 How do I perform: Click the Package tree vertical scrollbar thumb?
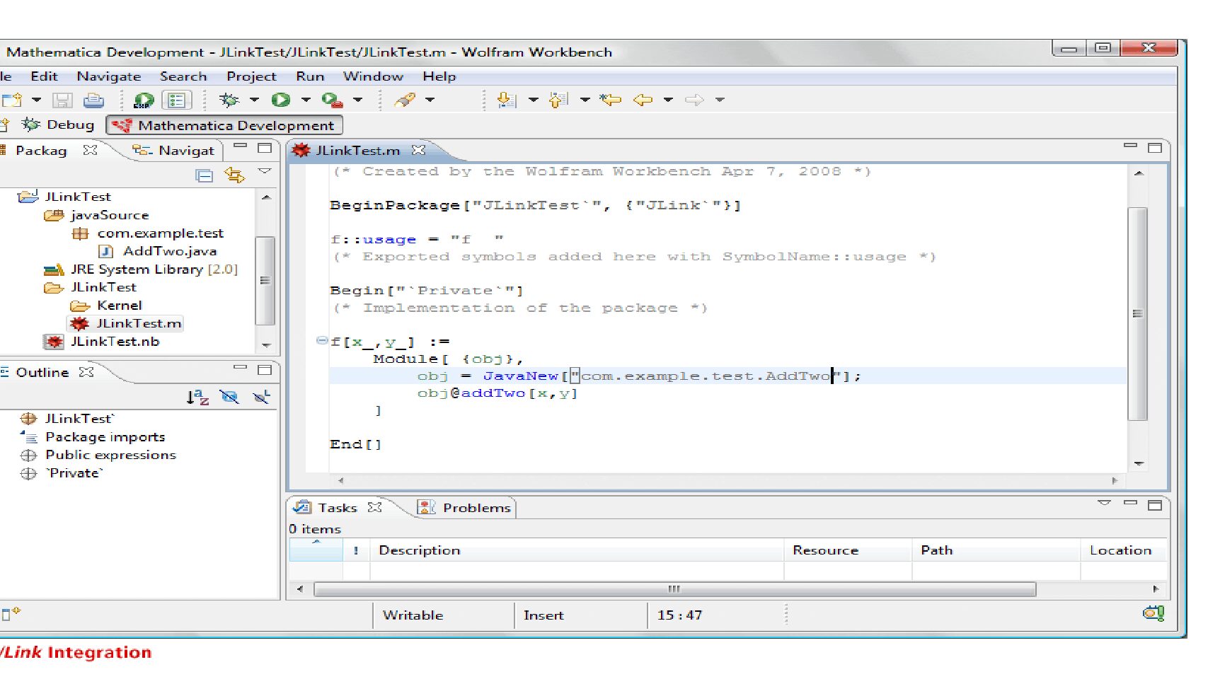pos(265,280)
